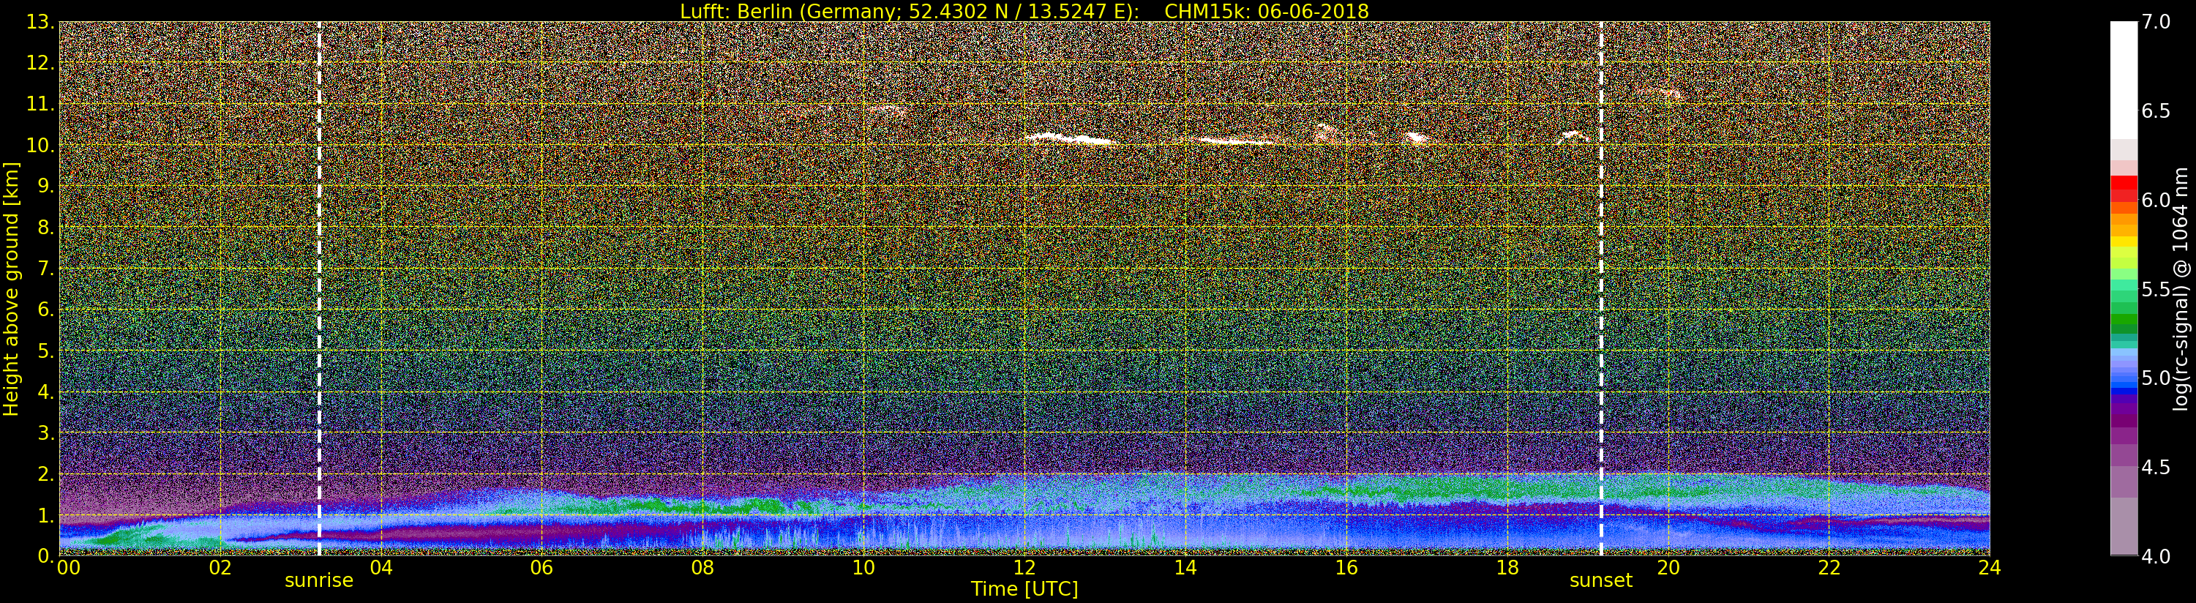The image size is (2196, 603).
Task: Click the '12.' km tick on the height axis
Action: point(40,63)
